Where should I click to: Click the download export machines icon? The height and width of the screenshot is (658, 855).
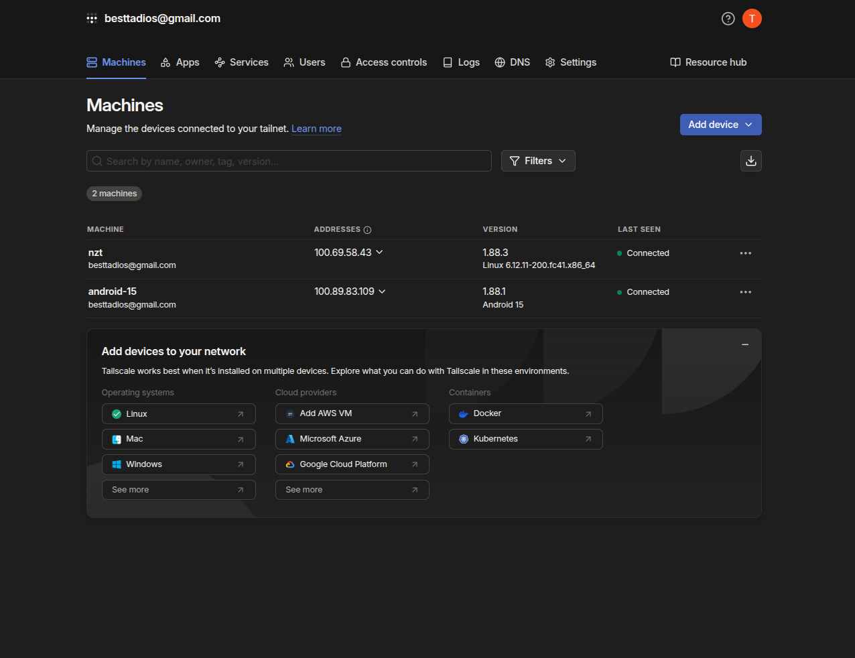(x=750, y=161)
